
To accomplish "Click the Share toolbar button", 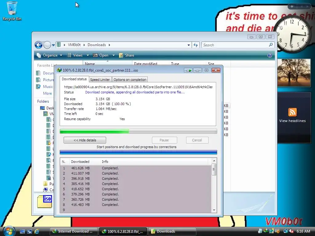I will (x=127, y=55).
